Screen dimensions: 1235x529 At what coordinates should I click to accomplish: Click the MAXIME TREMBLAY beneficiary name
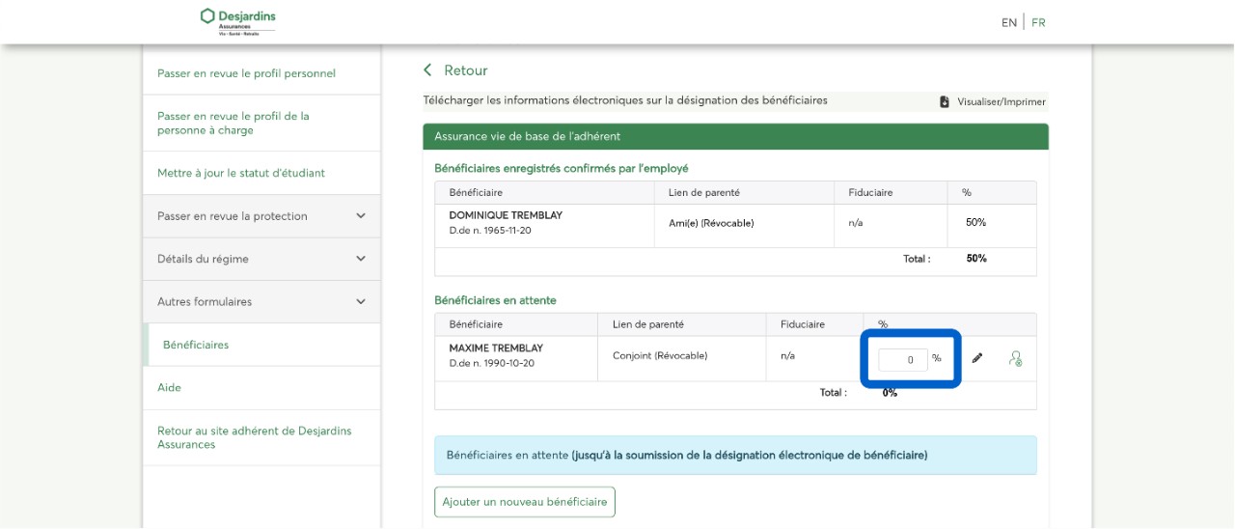click(x=496, y=348)
